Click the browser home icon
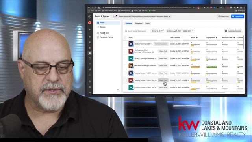The width and height of the screenshot is (252, 142). pos(99,7)
